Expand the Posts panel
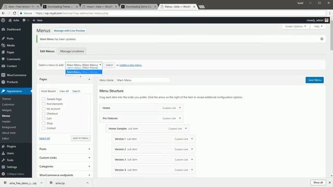The image size is (333, 187). click(x=89, y=149)
